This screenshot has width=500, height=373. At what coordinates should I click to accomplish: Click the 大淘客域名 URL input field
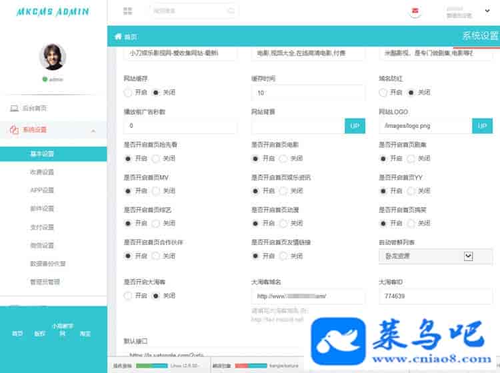308,296
